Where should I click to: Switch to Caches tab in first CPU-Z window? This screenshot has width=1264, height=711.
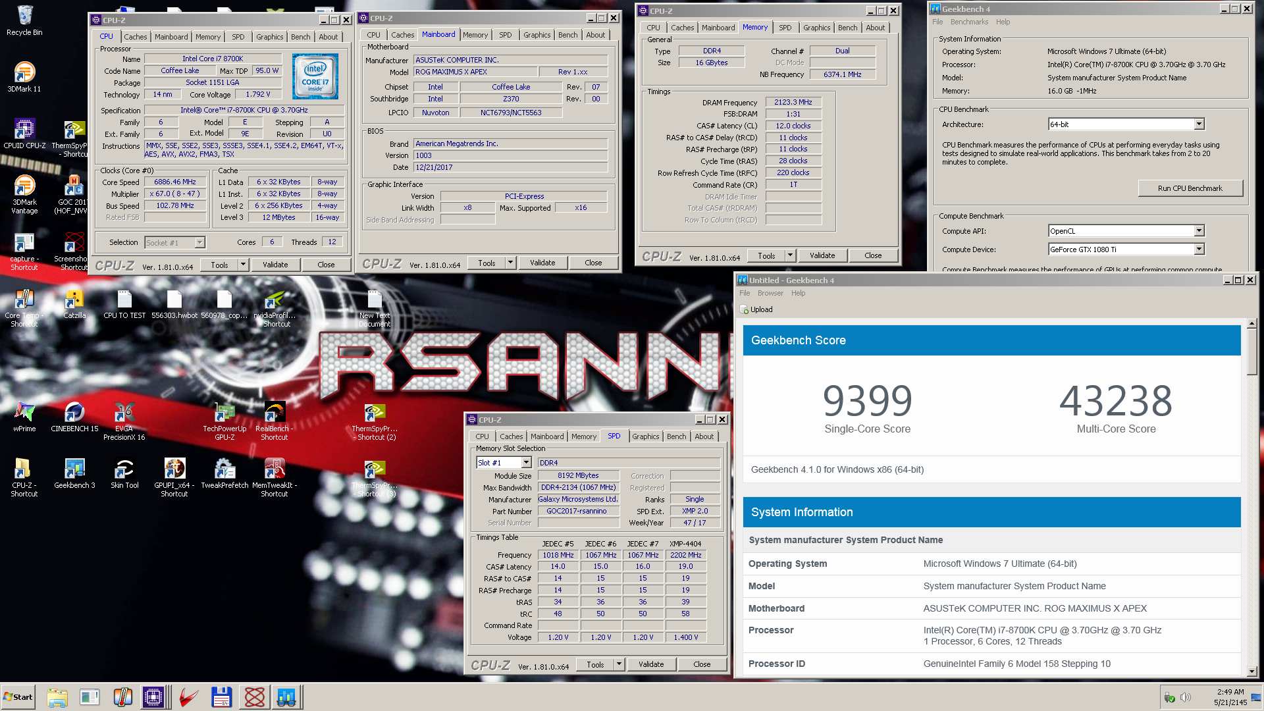pyautogui.click(x=136, y=37)
